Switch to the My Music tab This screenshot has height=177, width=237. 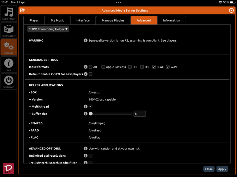[x=57, y=20]
